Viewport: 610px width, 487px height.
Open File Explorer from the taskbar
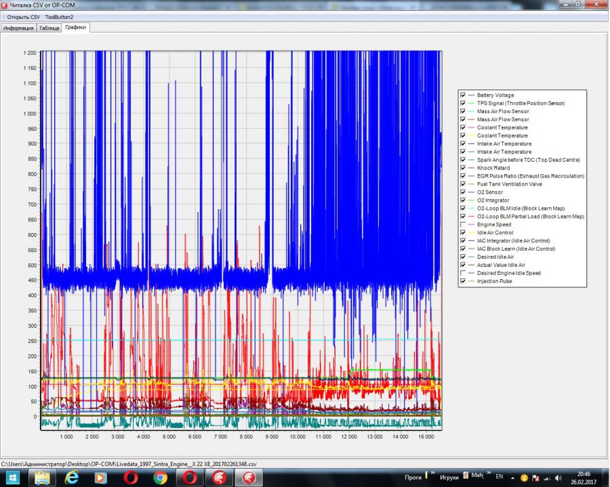click(43, 478)
